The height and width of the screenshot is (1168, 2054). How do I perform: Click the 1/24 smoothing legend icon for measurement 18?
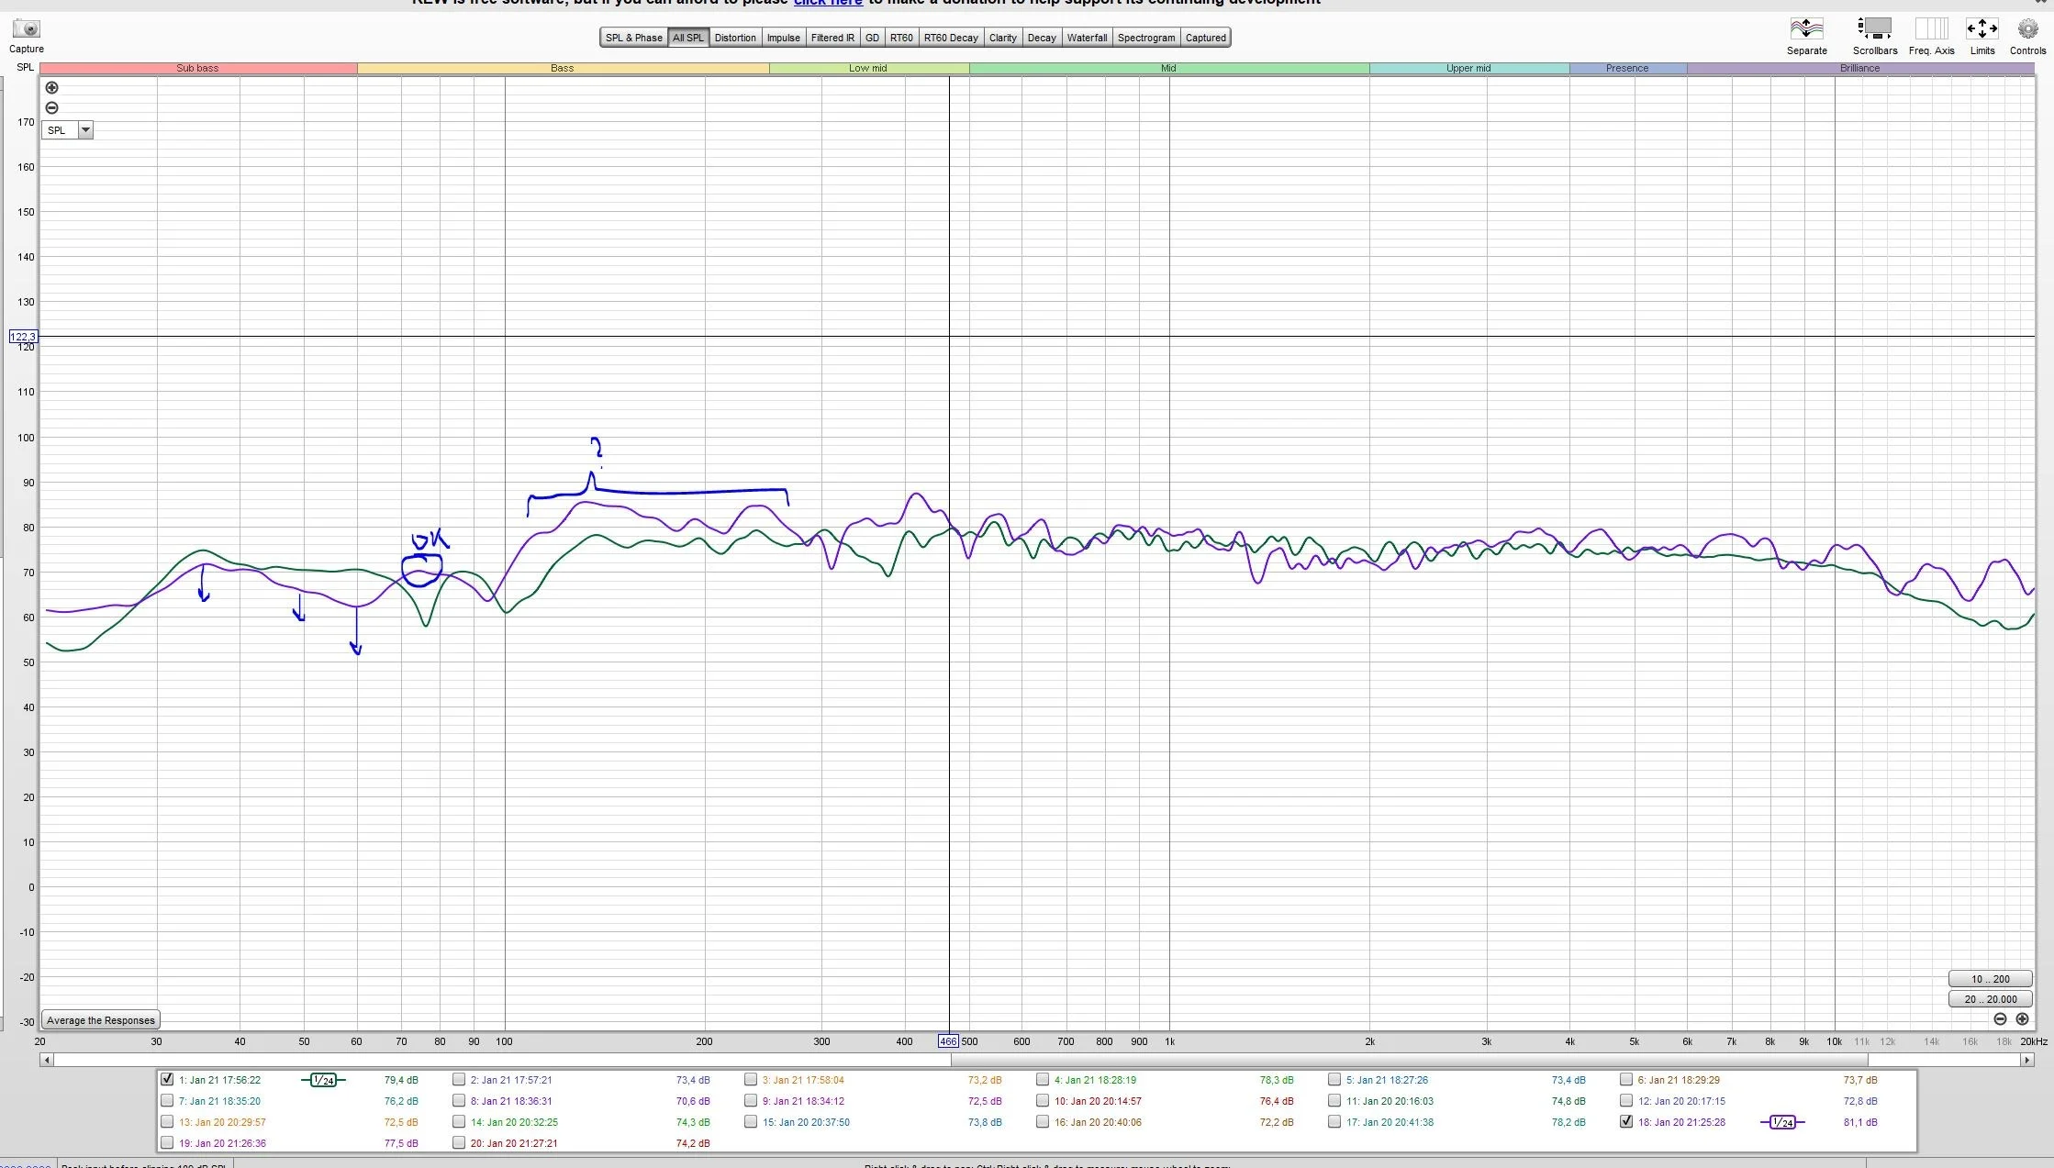pyautogui.click(x=1782, y=1122)
